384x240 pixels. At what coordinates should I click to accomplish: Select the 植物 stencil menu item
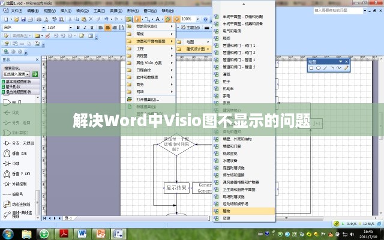[x=244, y=211]
